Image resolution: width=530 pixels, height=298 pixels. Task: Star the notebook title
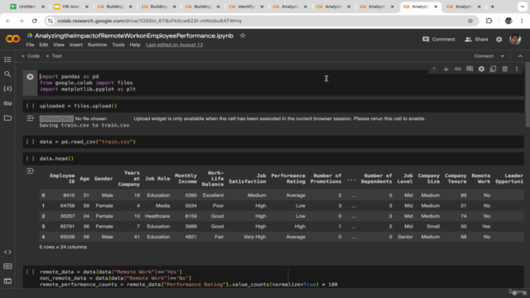click(x=243, y=36)
